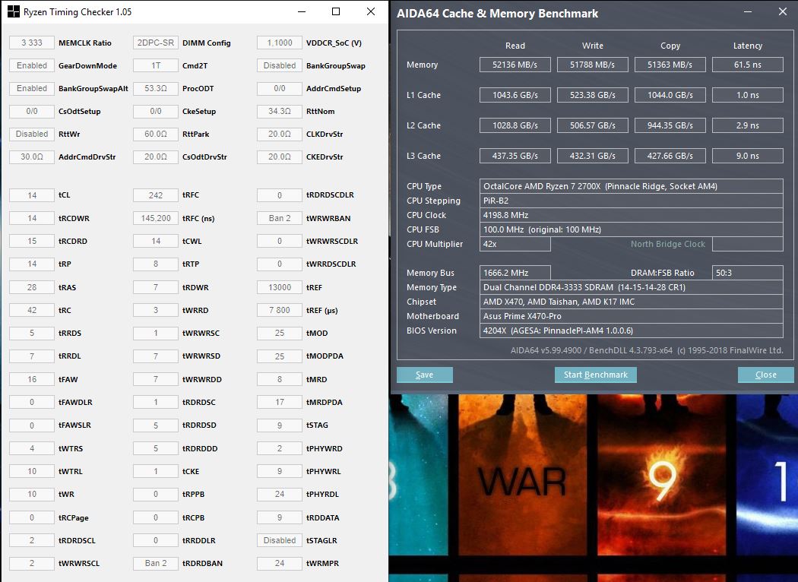798x582 pixels.
Task: Click the BIOS Version 4204X field
Action: 631,331
